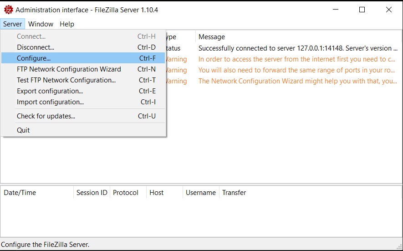The height and width of the screenshot is (251, 403).
Task: Sort by Session ID column header
Action: tap(92, 193)
